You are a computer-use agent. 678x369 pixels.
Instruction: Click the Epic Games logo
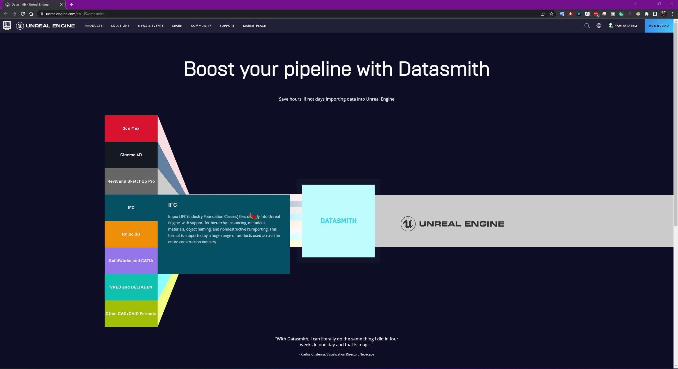[7, 26]
